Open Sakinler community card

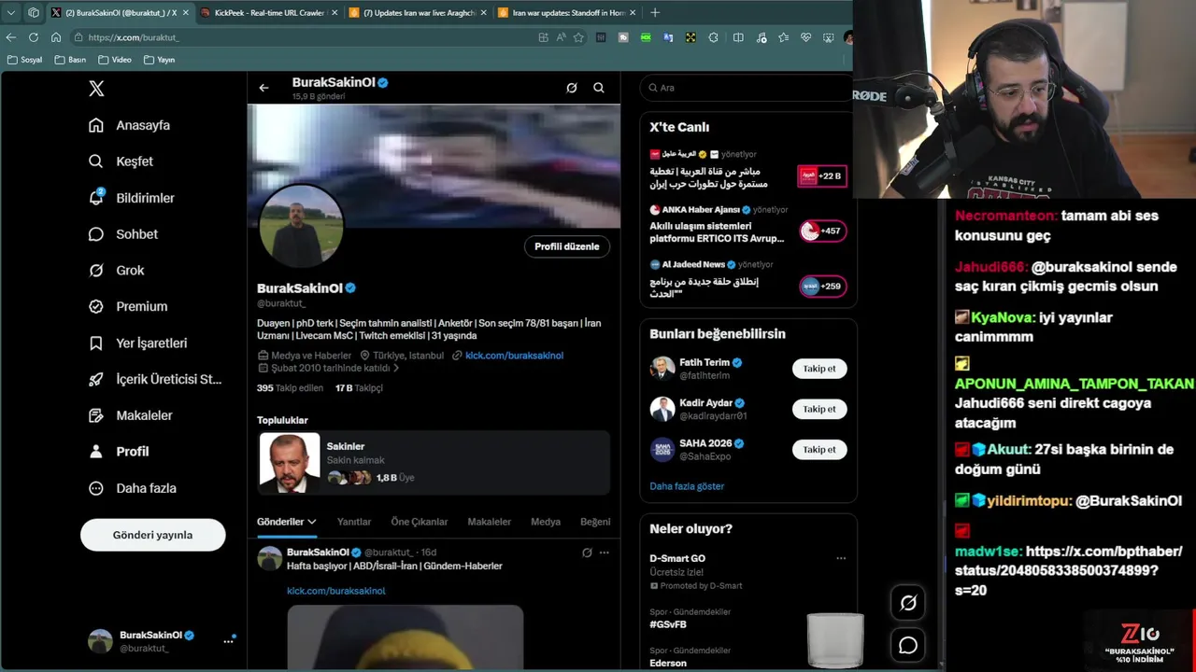pos(434,462)
